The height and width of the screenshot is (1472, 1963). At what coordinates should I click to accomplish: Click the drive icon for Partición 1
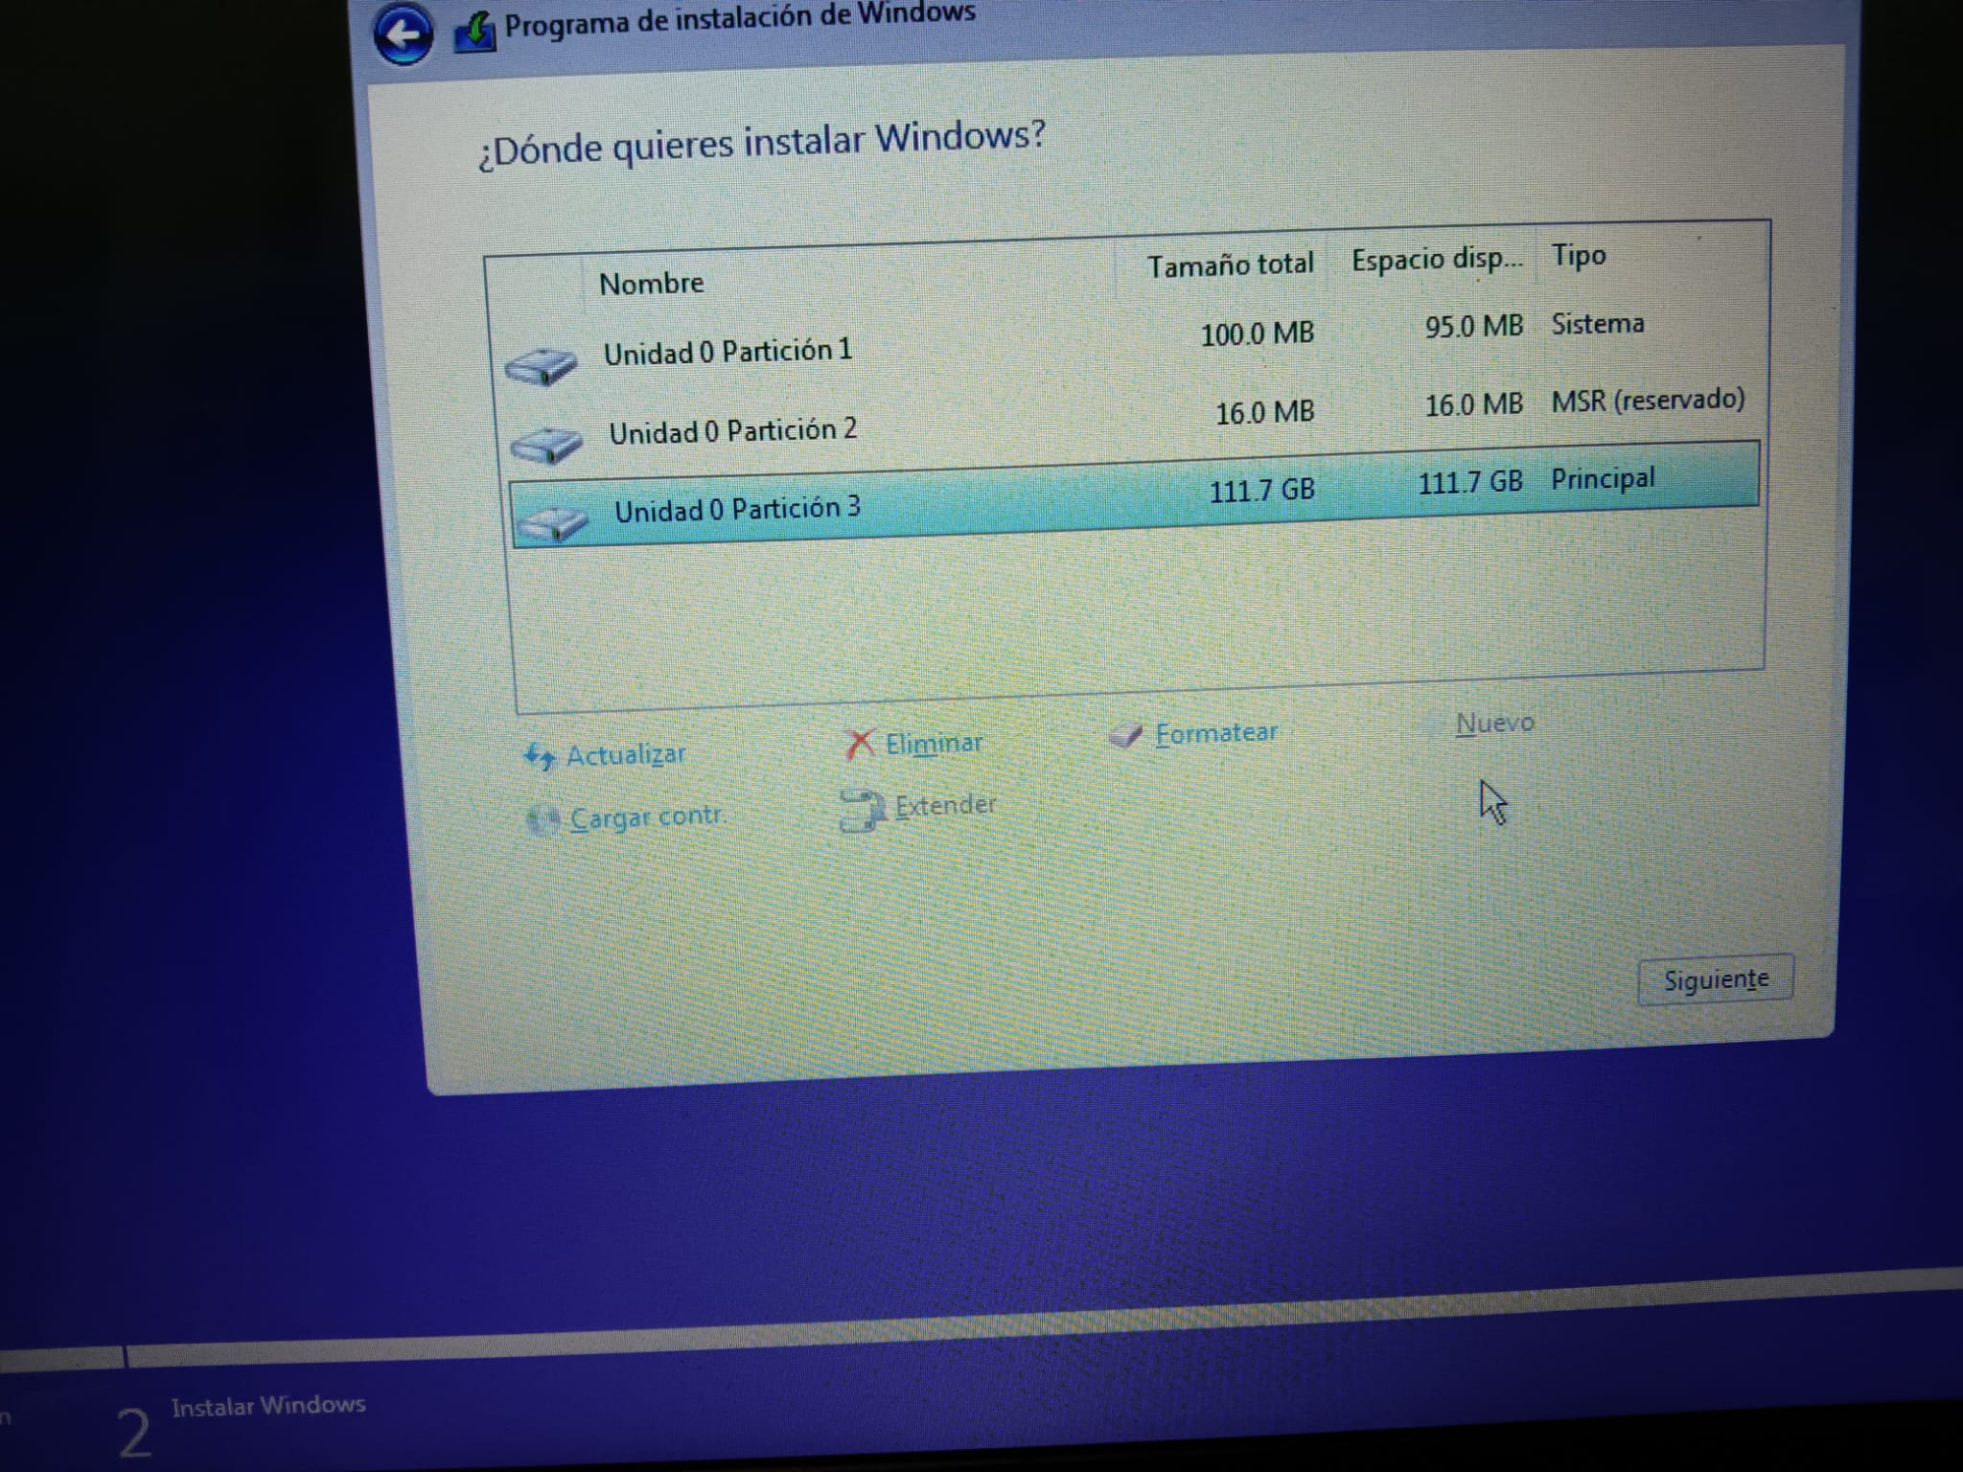[x=542, y=365]
